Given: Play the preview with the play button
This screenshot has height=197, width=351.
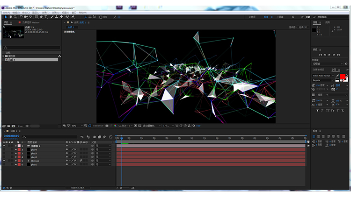Looking at the screenshot, I should pos(329,55).
